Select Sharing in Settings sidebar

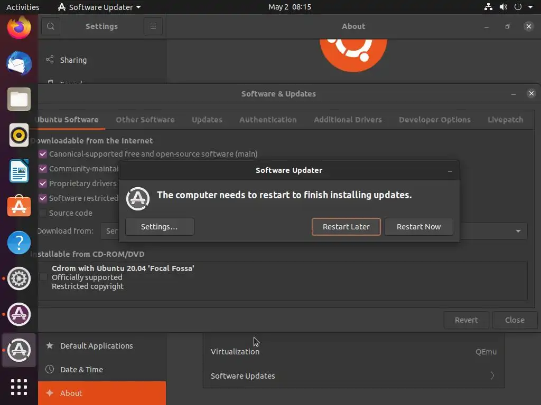[102, 60]
